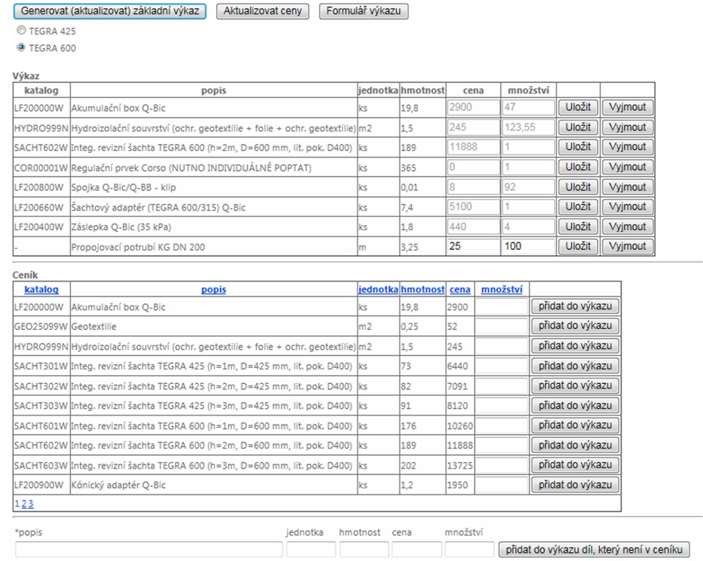Save the Akumulační box Q-Bic row with Uložit

pyautogui.click(x=577, y=108)
